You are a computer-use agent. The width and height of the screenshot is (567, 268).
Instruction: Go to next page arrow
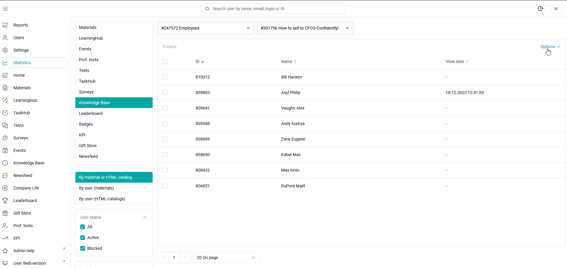[185, 258]
